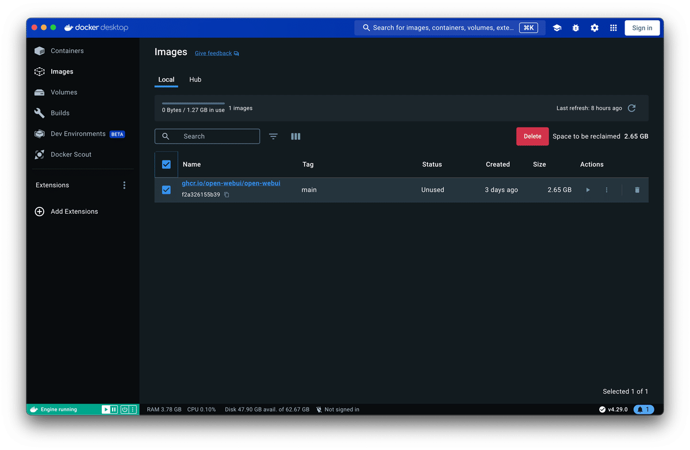Click the global search bar
Screen dimensions: 690x450
[x=450, y=28]
